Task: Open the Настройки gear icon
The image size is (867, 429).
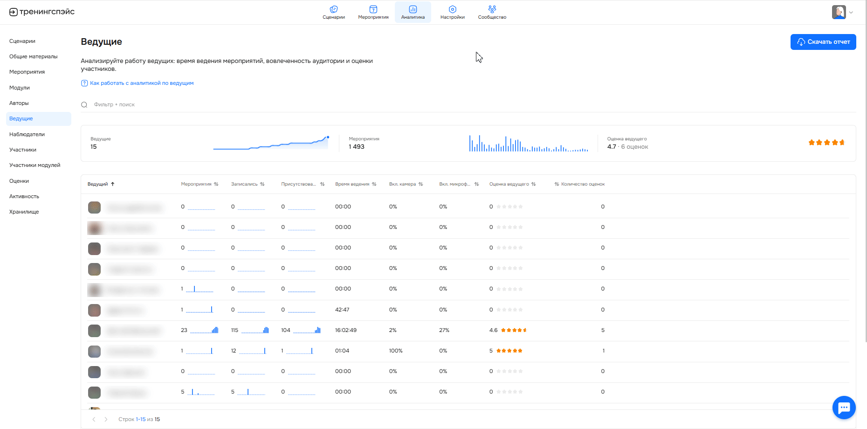Action: (452, 9)
